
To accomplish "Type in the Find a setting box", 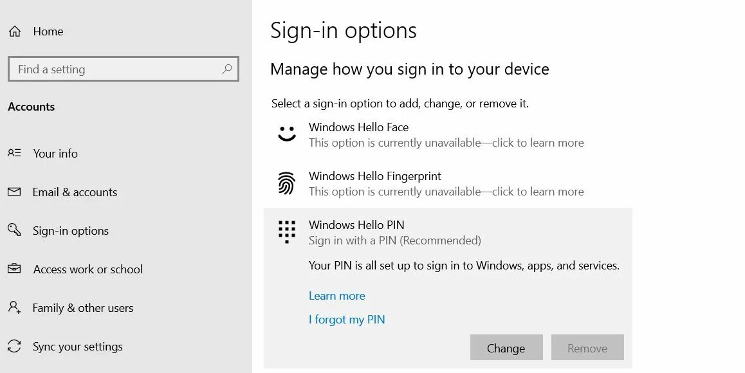I will click(x=116, y=69).
